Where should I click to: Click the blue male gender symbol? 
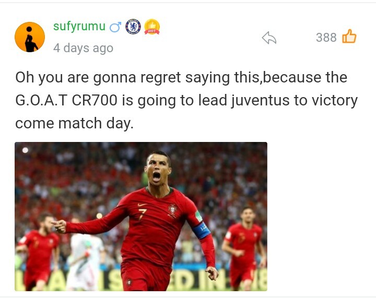(x=115, y=27)
